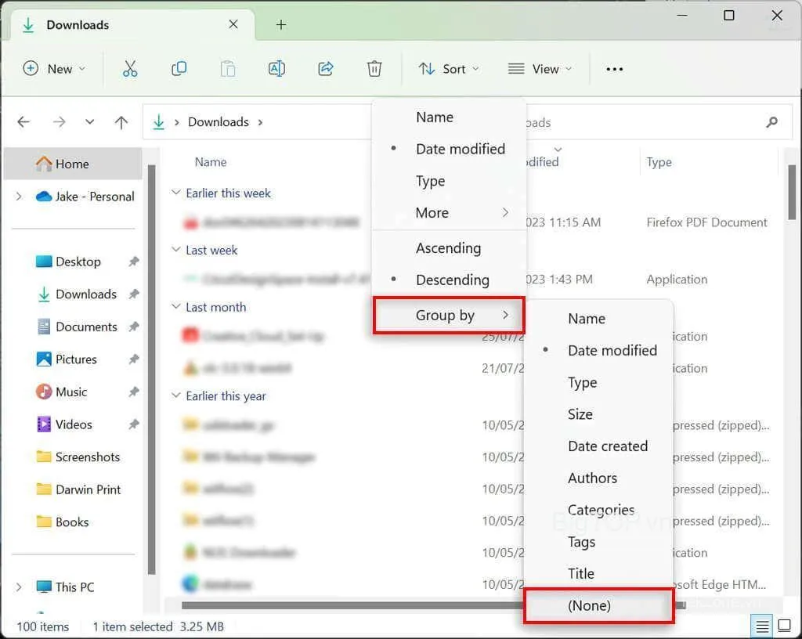Click the Copy icon
The image size is (802, 639).
click(179, 69)
